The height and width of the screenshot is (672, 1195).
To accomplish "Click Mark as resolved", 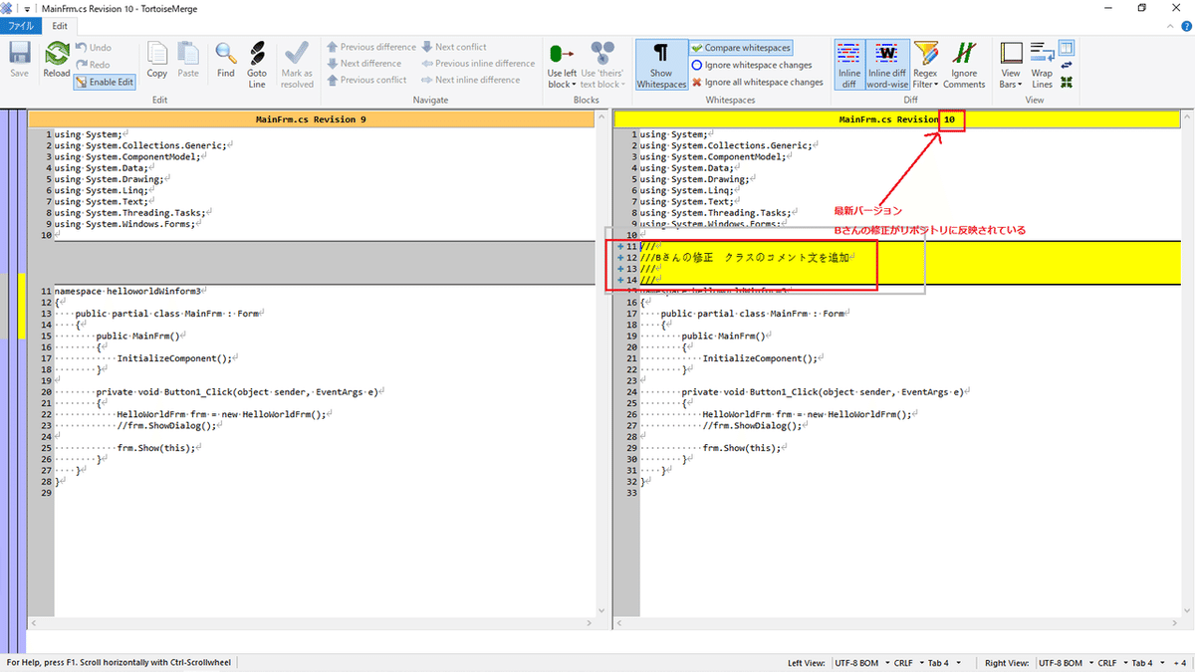I will (x=297, y=65).
